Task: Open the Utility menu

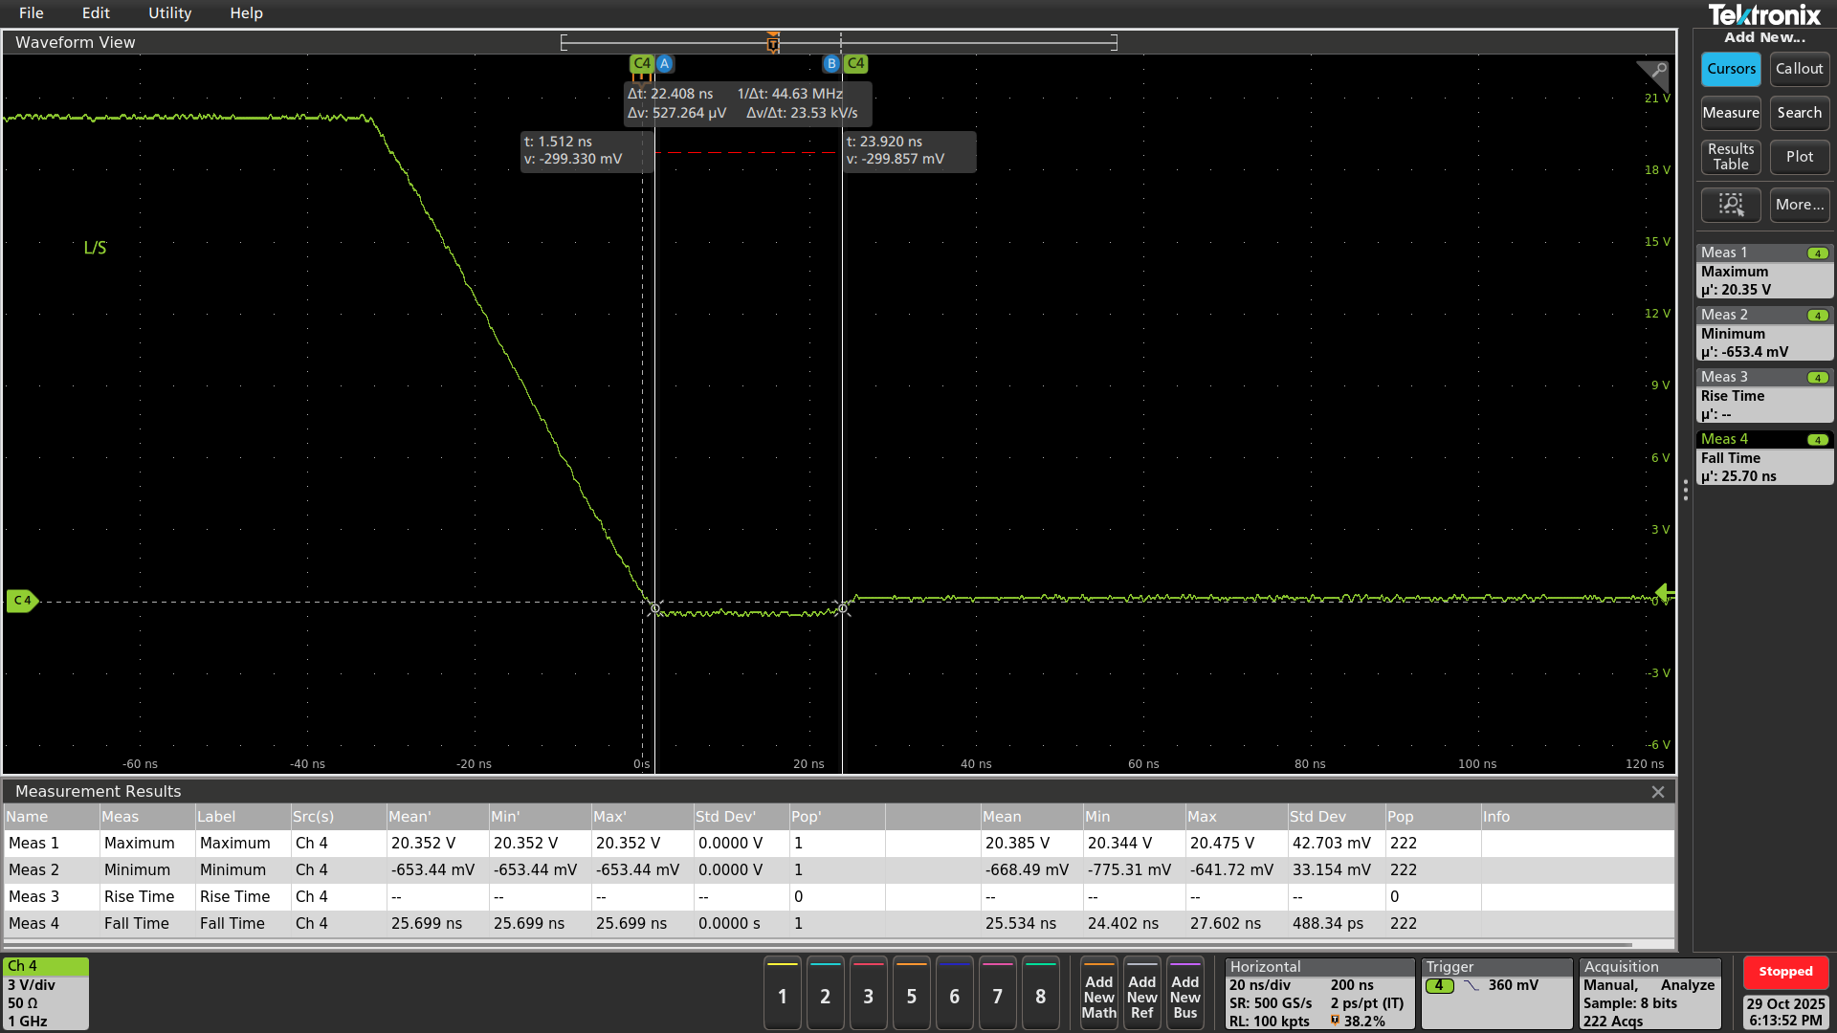Action: [x=169, y=13]
